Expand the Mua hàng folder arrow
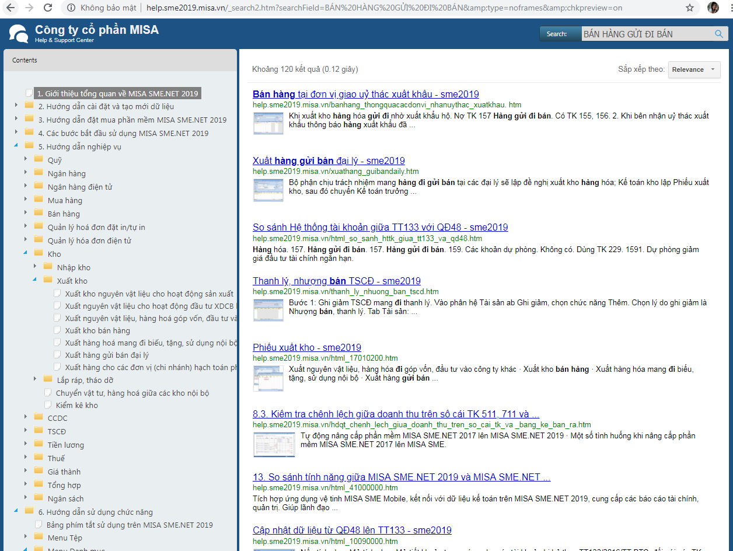 (x=26, y=200)
